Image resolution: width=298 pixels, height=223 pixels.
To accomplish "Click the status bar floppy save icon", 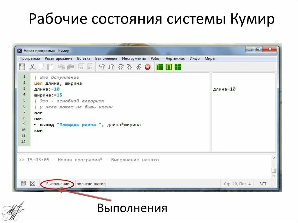I will tap(24, 183).
